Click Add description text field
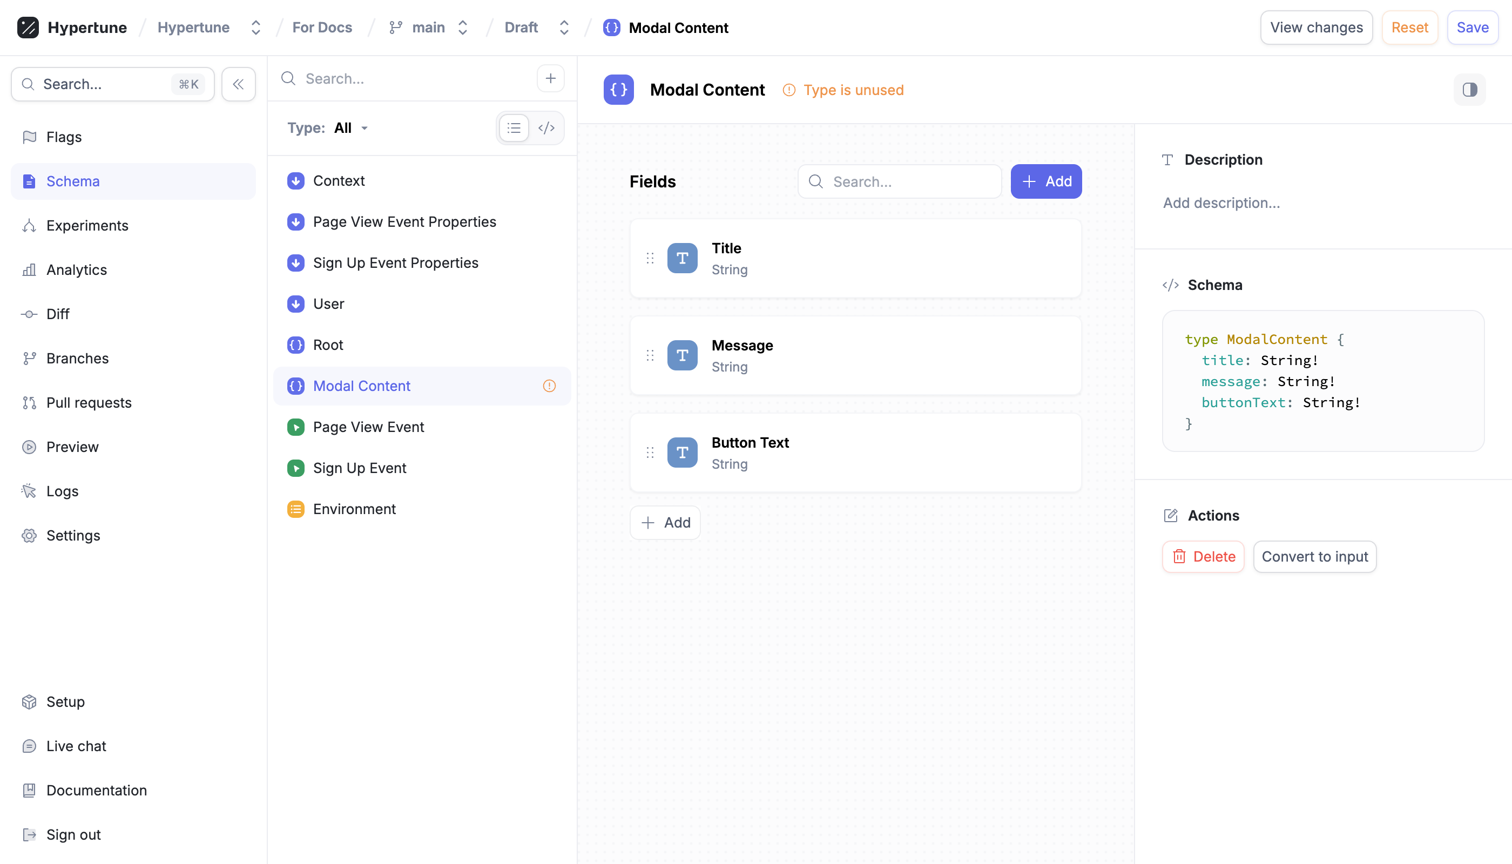 [1221, 203]
